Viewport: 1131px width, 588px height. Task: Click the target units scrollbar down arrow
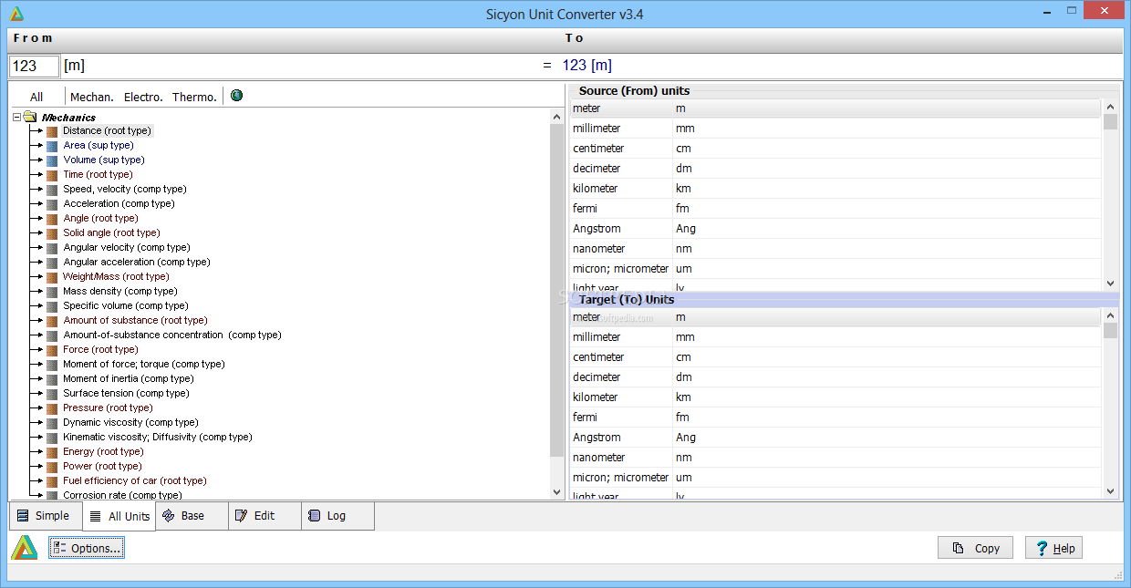point(1110,491)
